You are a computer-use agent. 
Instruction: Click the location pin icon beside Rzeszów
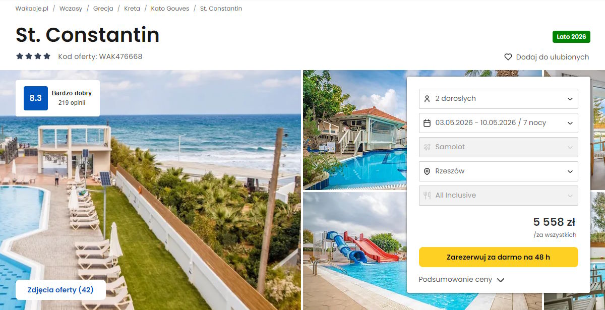(x=427, y=171)
